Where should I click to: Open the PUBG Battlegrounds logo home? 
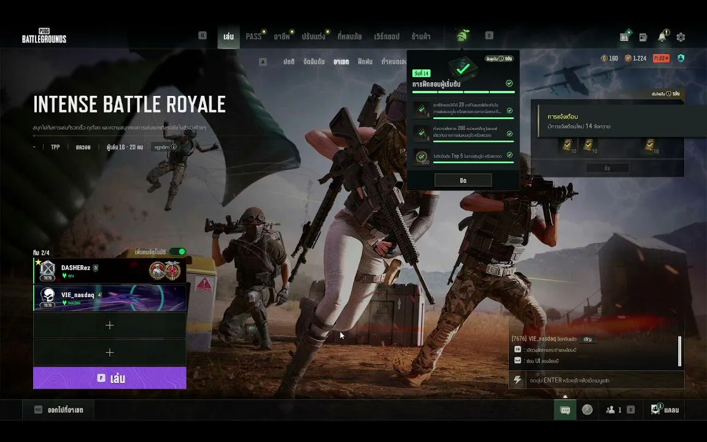44,35
